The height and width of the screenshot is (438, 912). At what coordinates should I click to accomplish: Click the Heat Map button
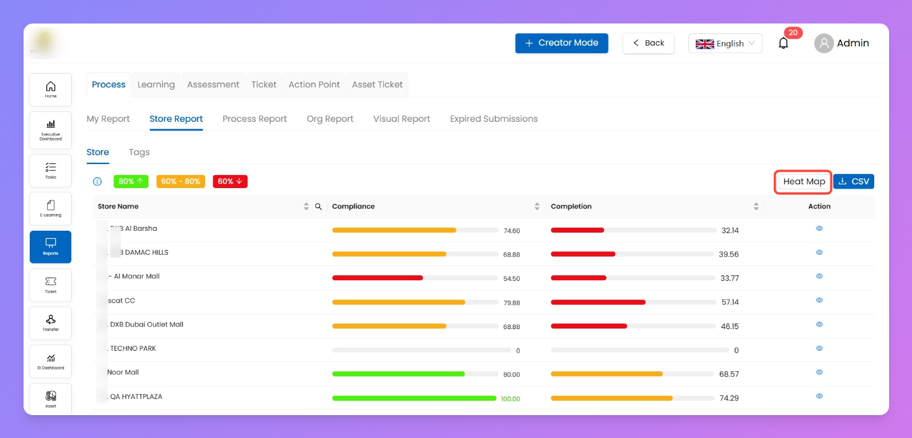coord(804,182)
